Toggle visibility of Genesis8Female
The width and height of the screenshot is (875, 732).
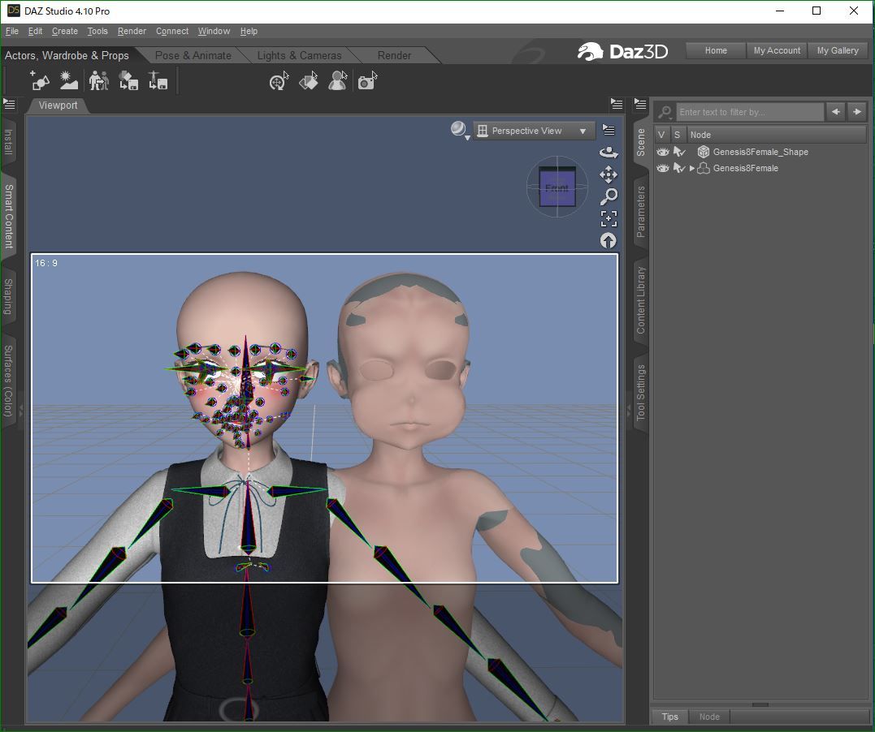(x=662, y=168)
